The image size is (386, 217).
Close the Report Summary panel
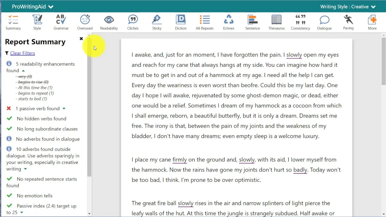coord(81,39)
